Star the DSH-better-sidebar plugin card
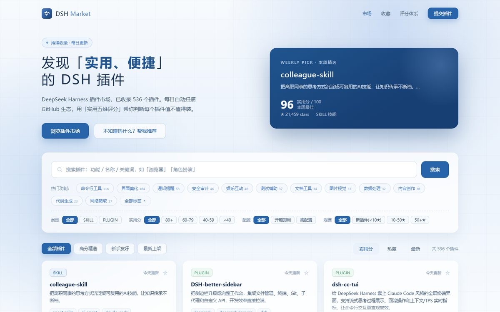Image resolution: width=500 pixels, height=312 pixels. (x=306, y=273)
